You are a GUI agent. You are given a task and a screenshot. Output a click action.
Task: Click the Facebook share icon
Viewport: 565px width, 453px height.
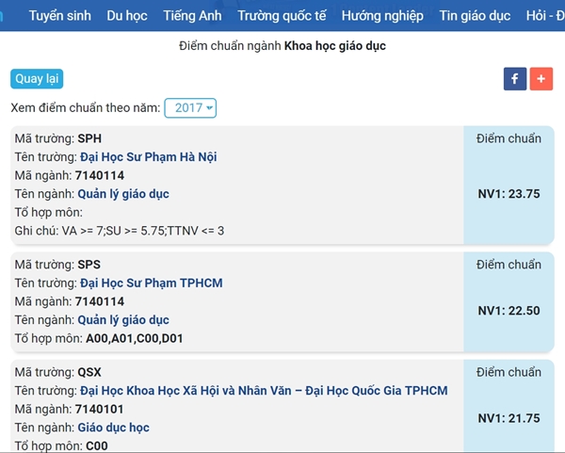coord(515,79)
